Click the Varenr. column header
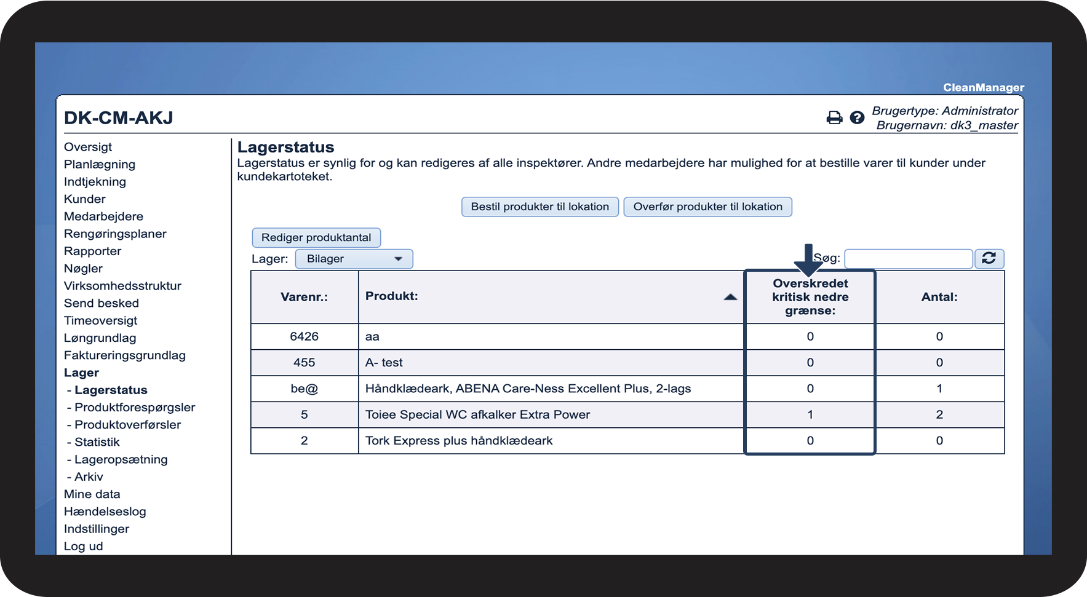The height and width of the screenshot is (597, 1087). tap(304, 297)
